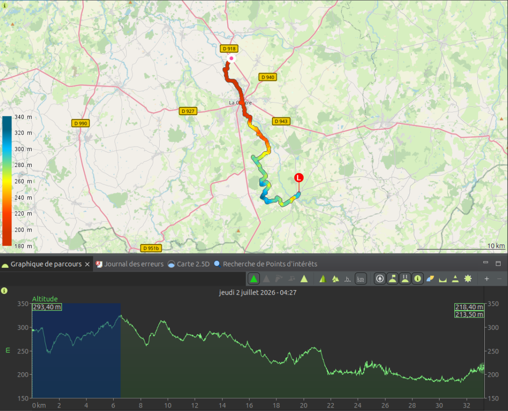Maximize the tour chart view panel
508x411 pixels.
pos(498,263)
